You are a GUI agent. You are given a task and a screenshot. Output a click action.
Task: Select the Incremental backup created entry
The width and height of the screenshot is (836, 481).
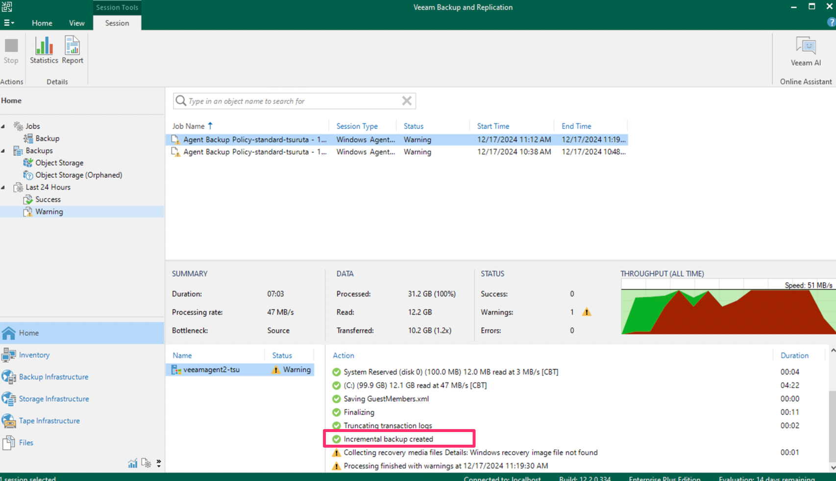(388, 439)
